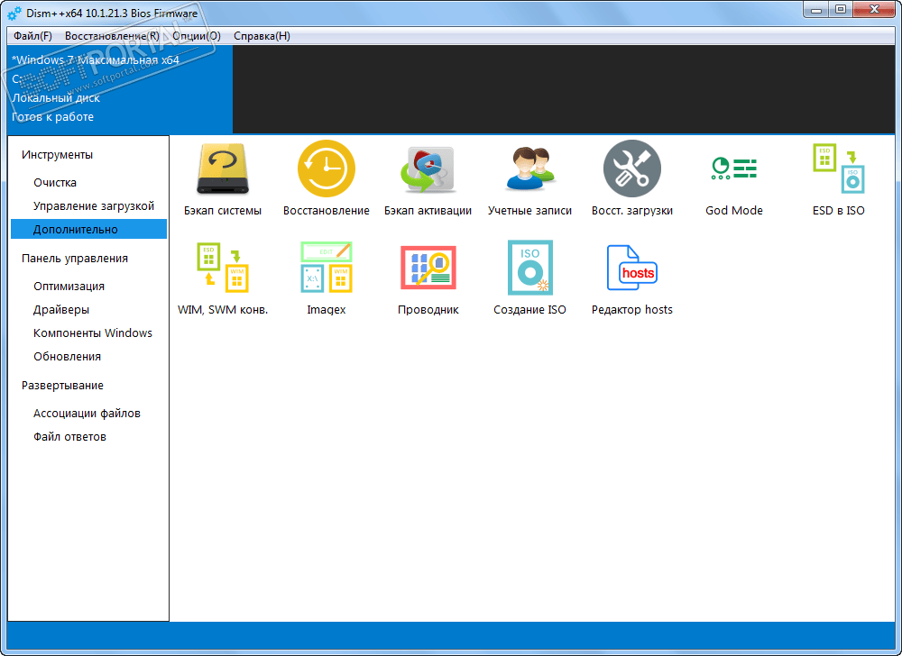Launch the ESD в ISO converter icon
The image size is (902, 656).
839,169
